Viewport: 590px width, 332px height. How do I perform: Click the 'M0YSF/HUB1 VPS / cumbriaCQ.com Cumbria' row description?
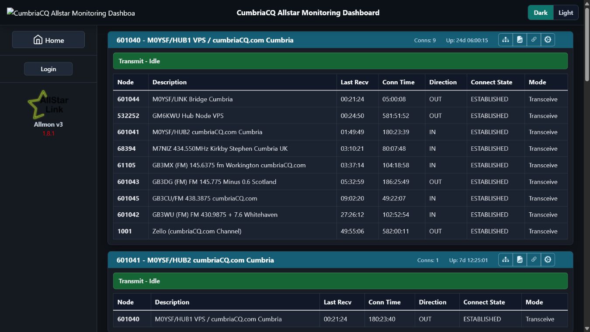coord(218,319)
